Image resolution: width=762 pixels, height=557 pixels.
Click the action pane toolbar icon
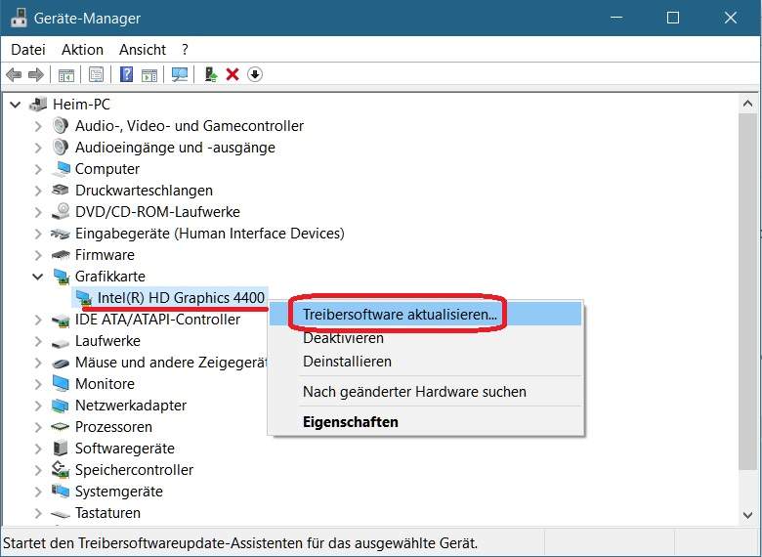[149, 75]
